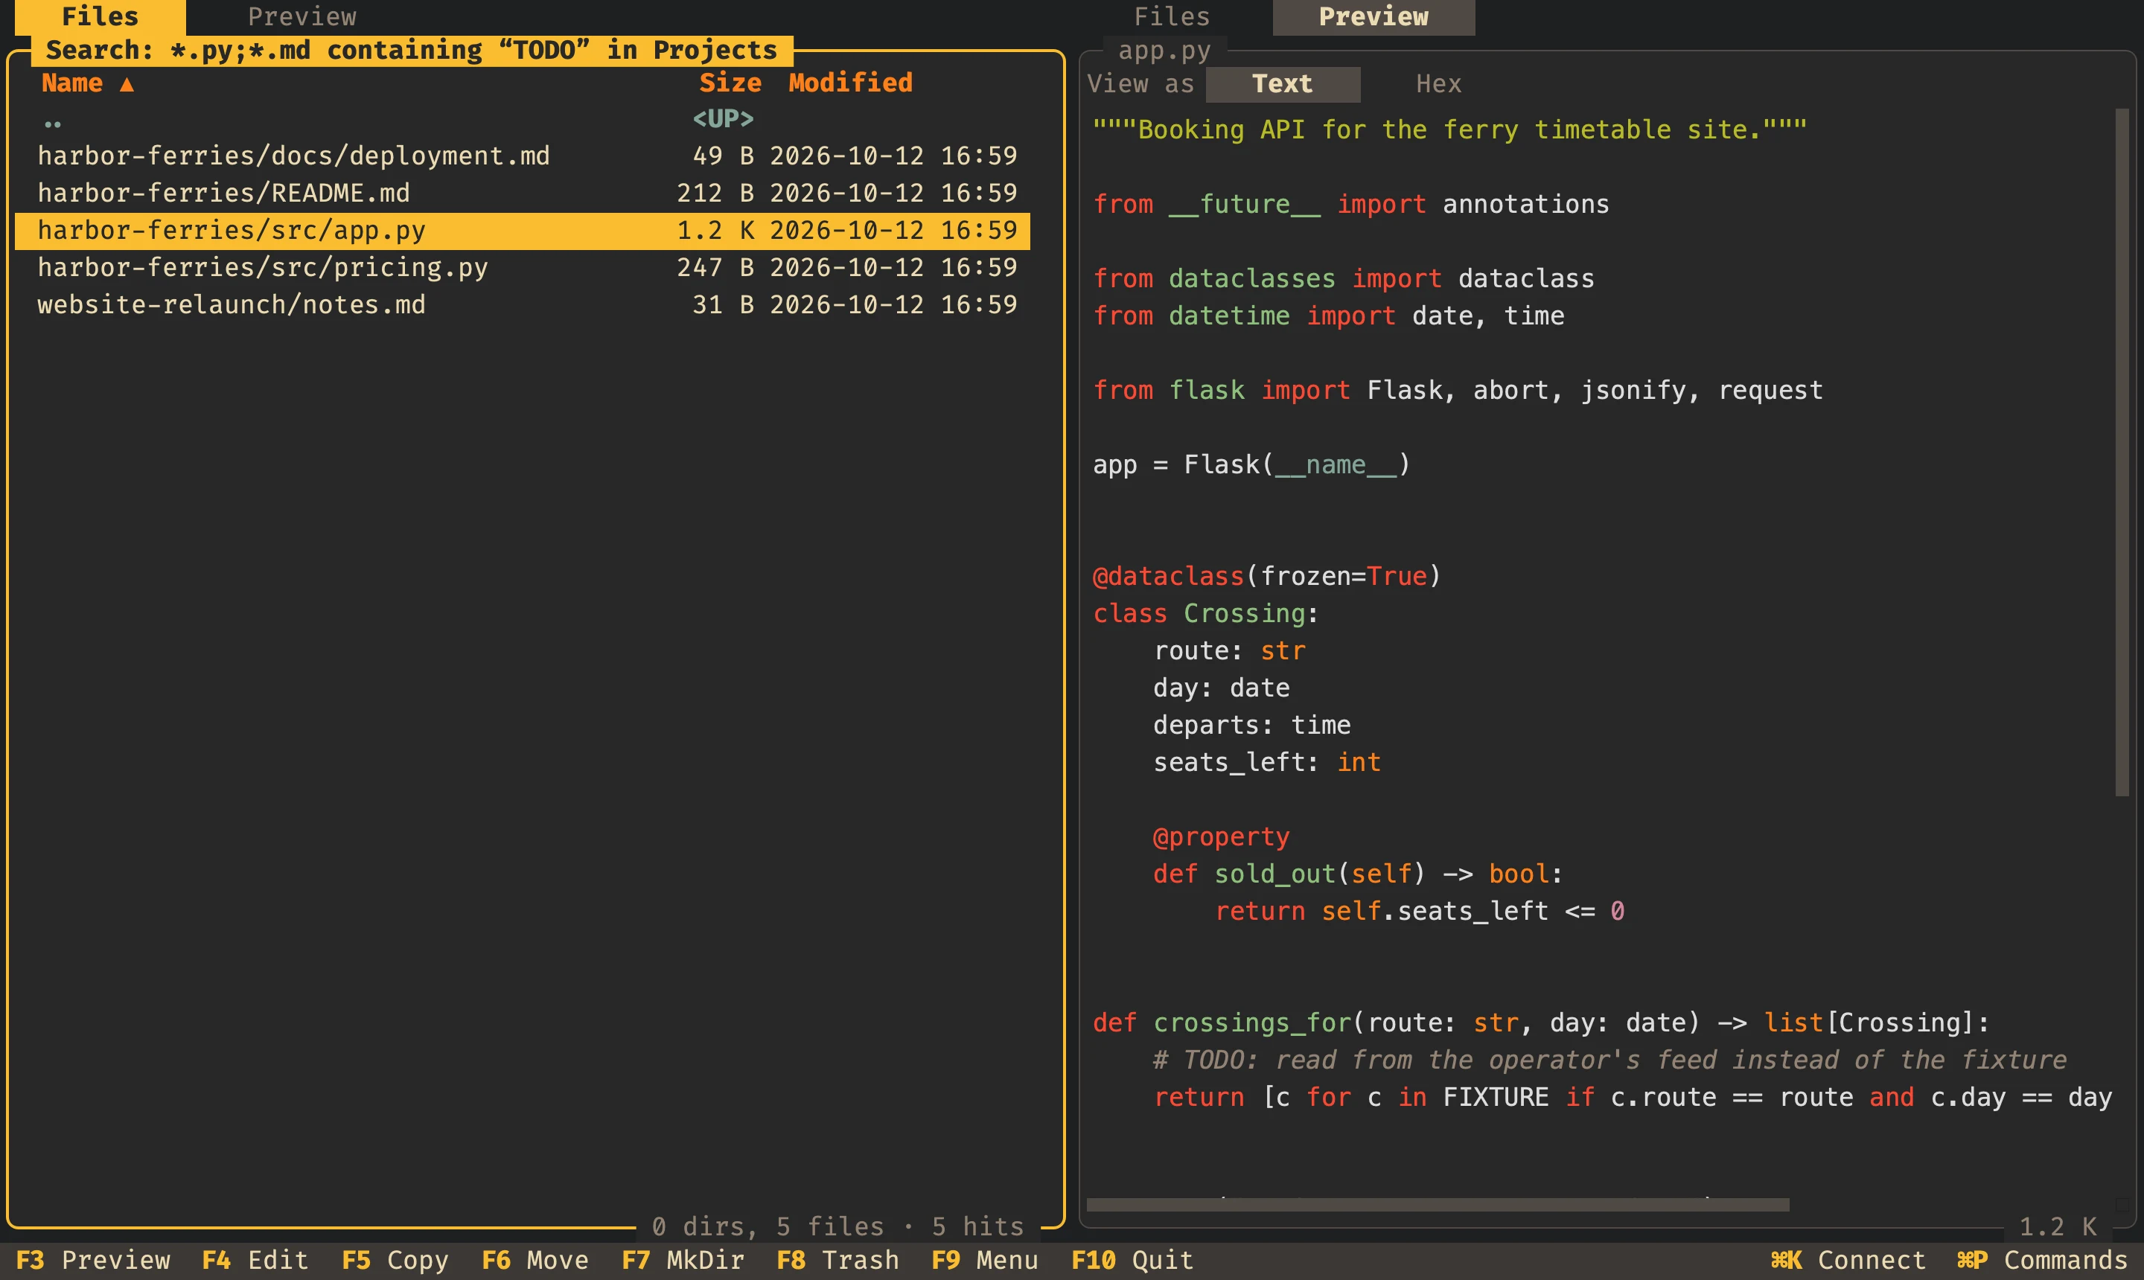
Task: Click the vertical preview scrollbar
Action: point(2122,452)
